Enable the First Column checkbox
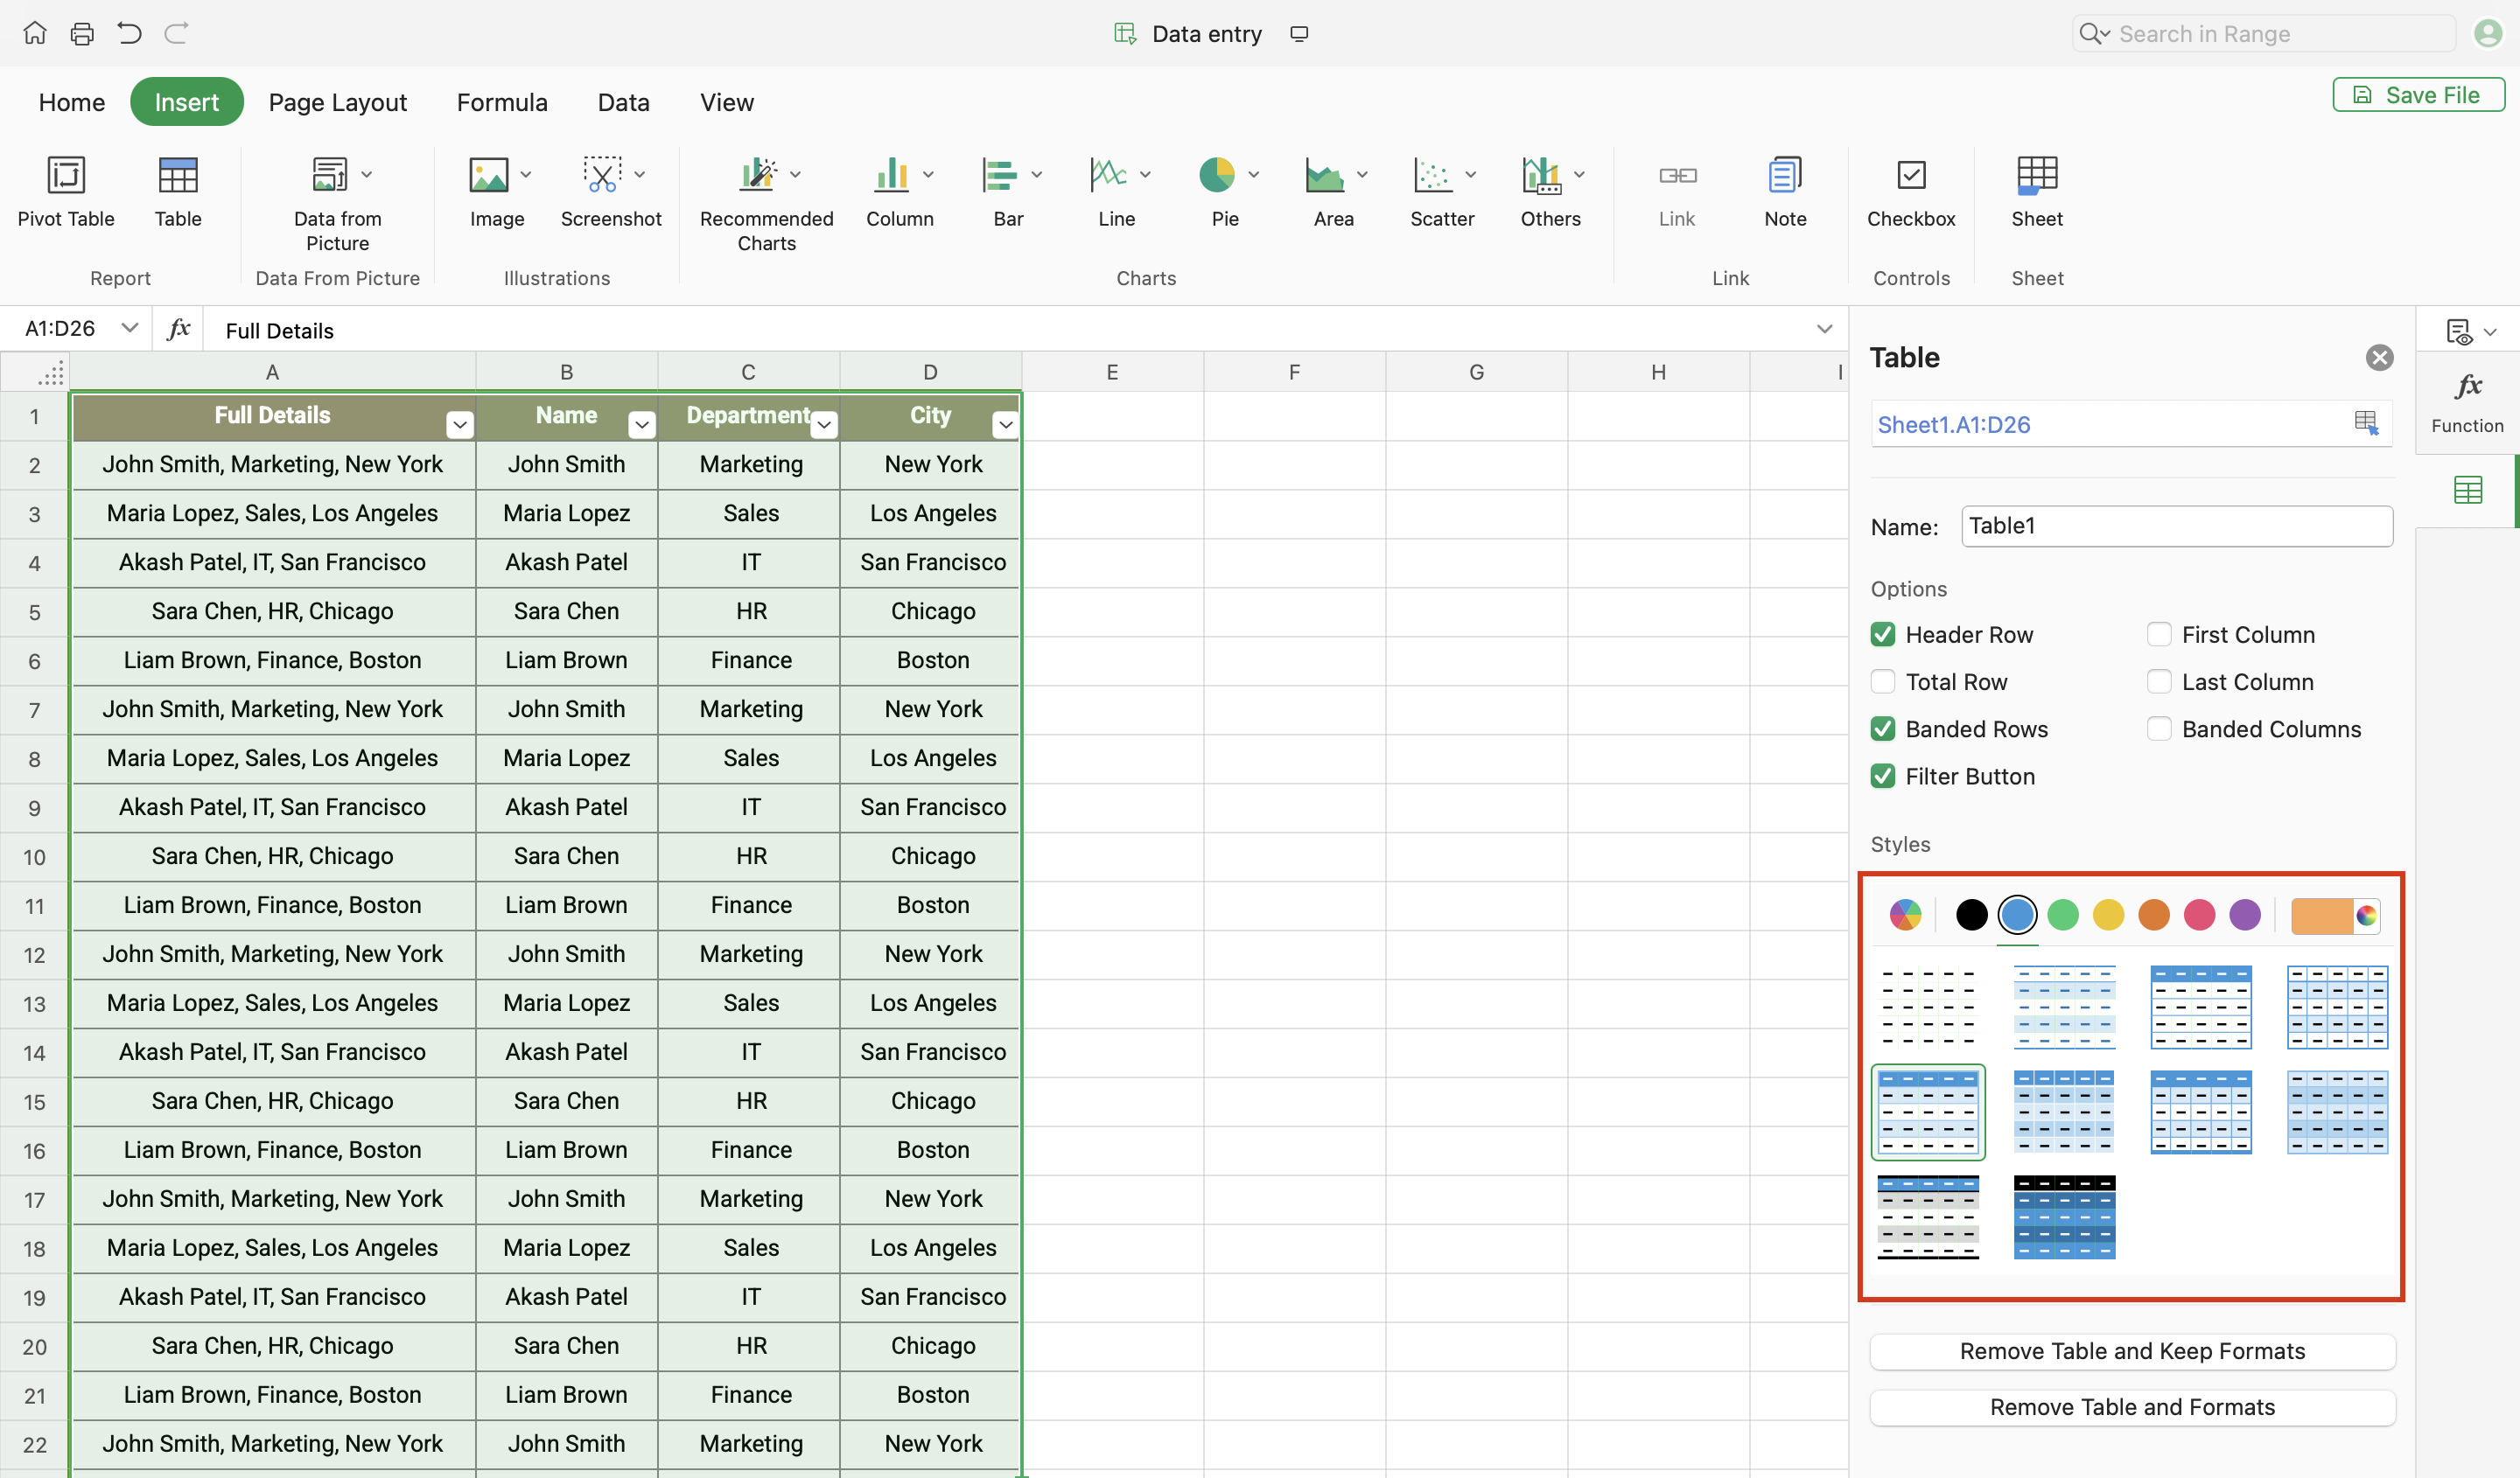Viewport: 2520px width, 1478px height. (2159, 635)
